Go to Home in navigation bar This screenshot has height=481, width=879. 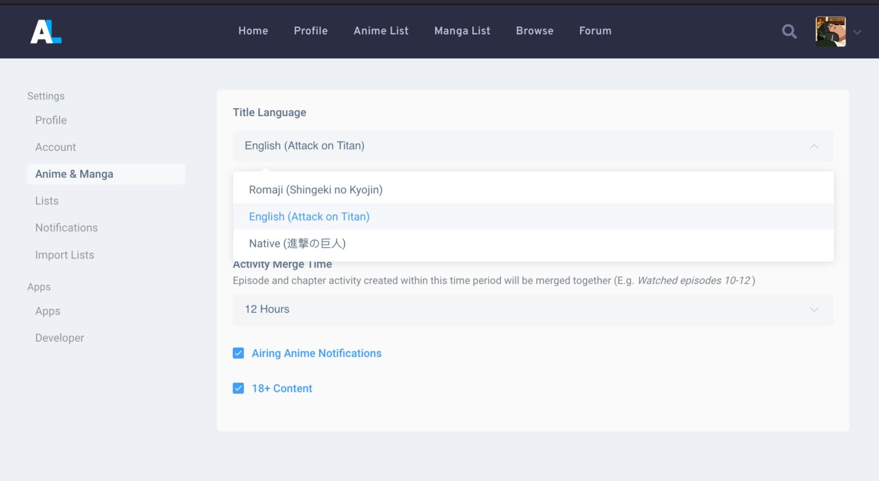point(253,31)
